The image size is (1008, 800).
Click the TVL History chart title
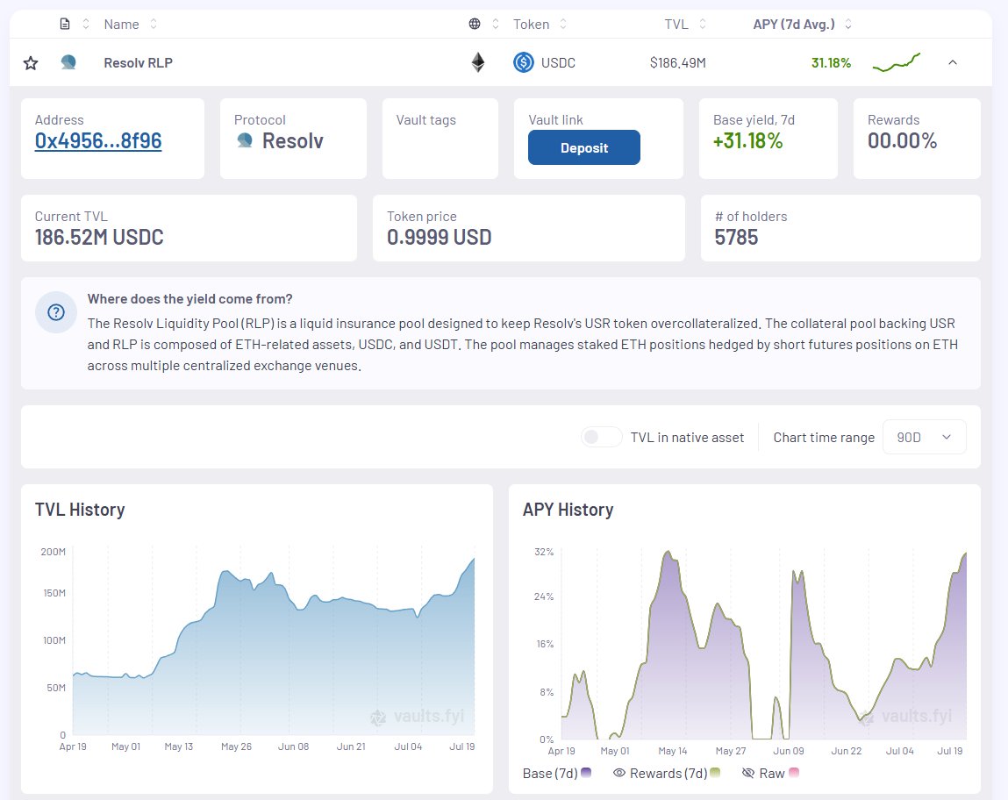(x=80, y=510)
